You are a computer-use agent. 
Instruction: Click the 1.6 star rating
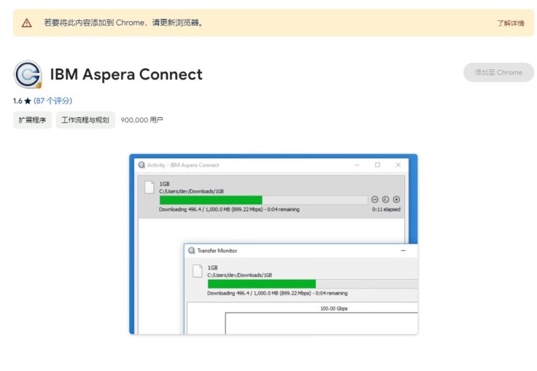[x=22, y=101]
